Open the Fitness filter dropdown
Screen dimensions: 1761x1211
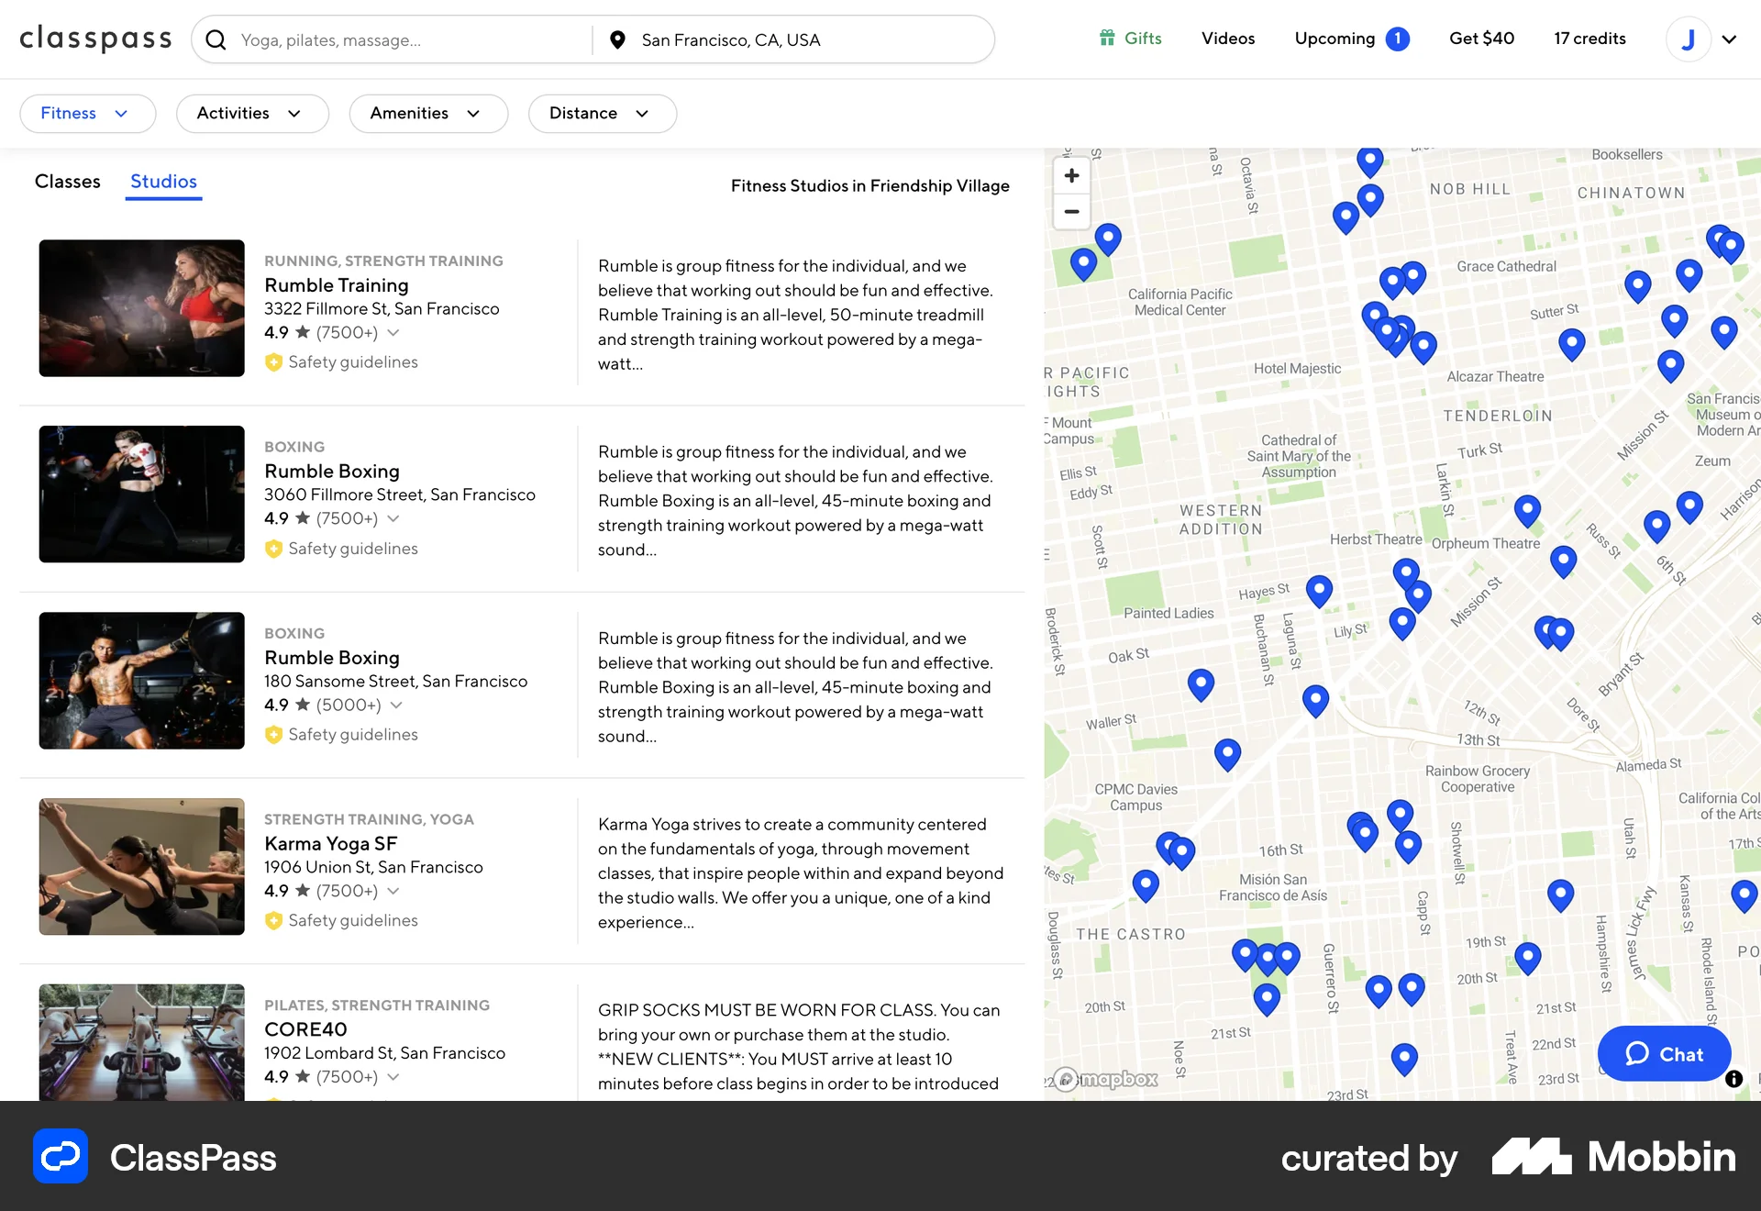click(x=87, y=113)
